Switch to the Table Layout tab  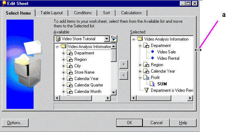tap(52, 13)
